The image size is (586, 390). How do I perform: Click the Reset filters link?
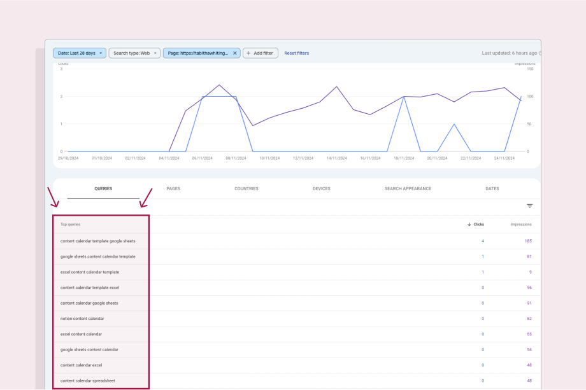pos(296,53)
